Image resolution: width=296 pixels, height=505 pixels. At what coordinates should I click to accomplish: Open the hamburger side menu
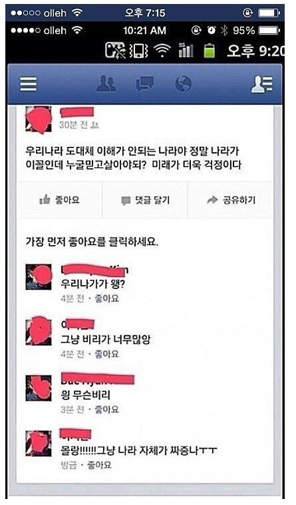pos(29,84)
